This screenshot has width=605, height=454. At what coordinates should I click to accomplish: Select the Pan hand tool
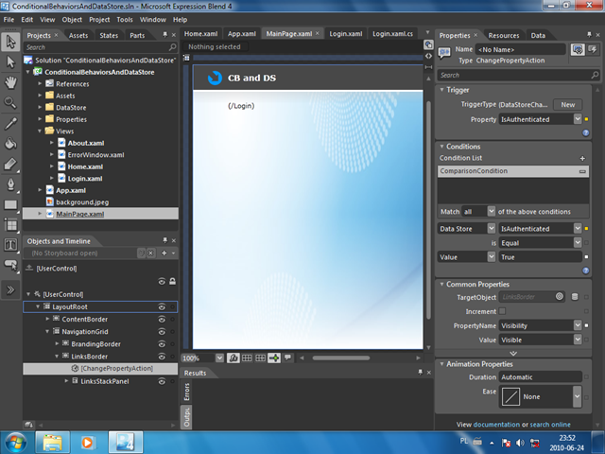click(10, 82)
